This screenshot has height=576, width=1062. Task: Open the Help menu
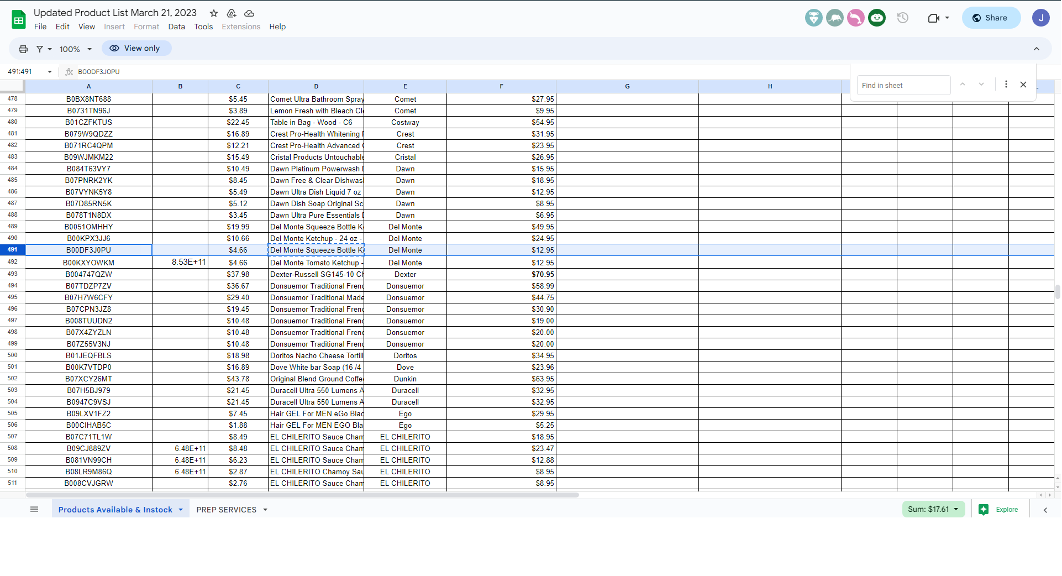(277, 27)
